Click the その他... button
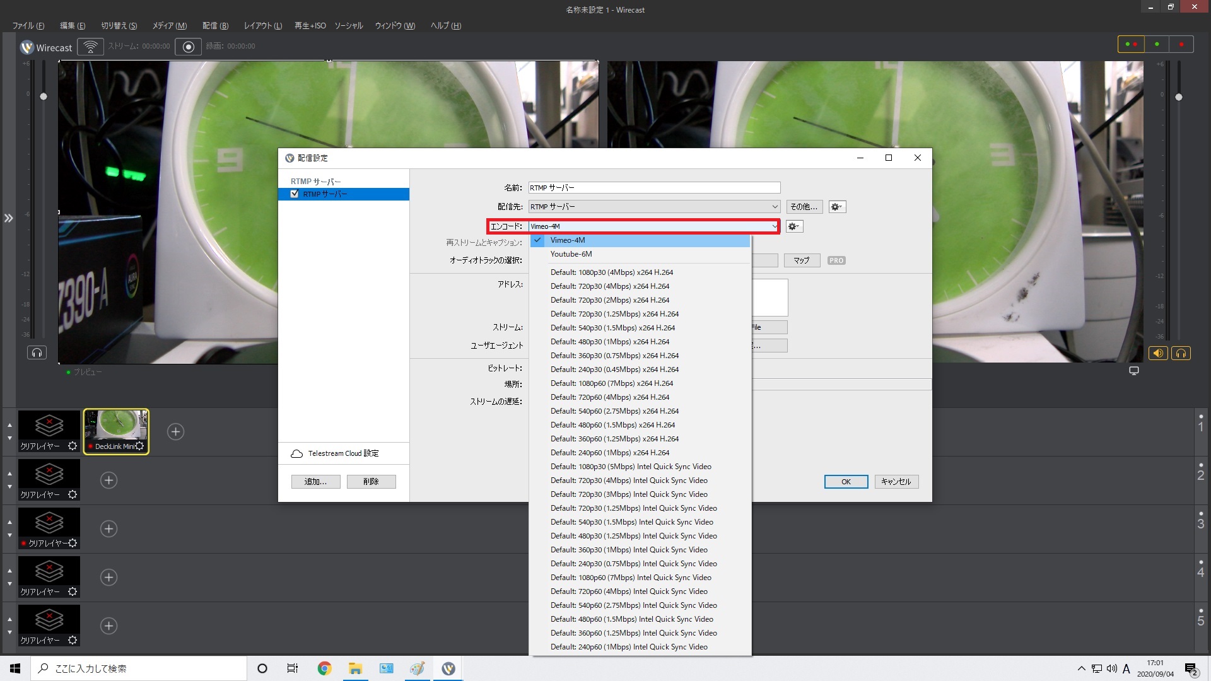The image size is (1211, 681). point(804,207)
